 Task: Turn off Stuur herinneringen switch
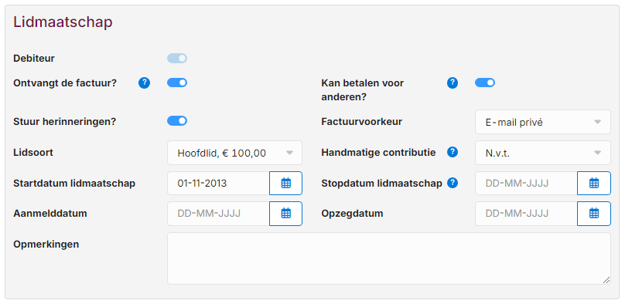pyautogui.click(x=177, y=121)
